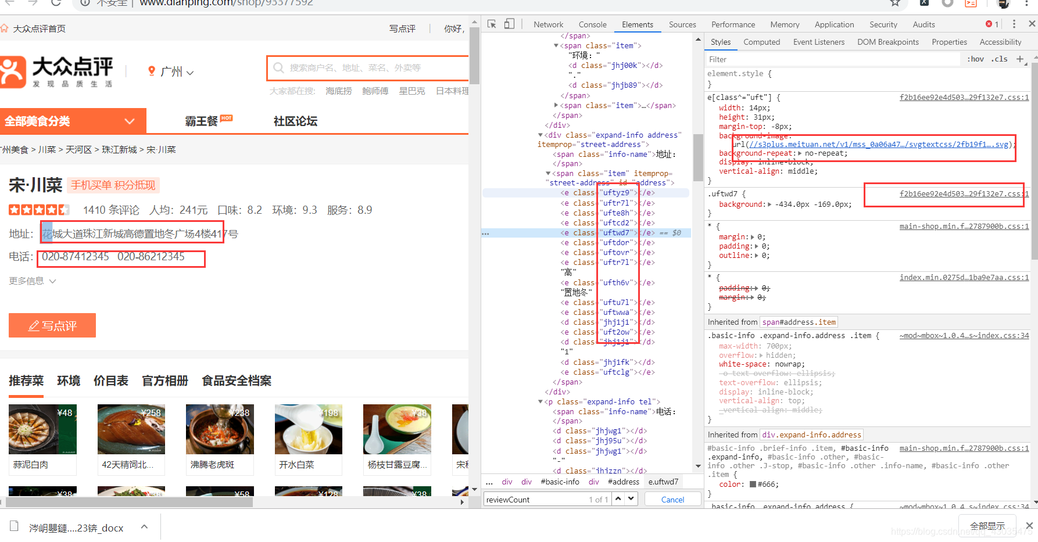Click the 沸腾老虎斑 dish thumbnail

[x=220, y=429]
